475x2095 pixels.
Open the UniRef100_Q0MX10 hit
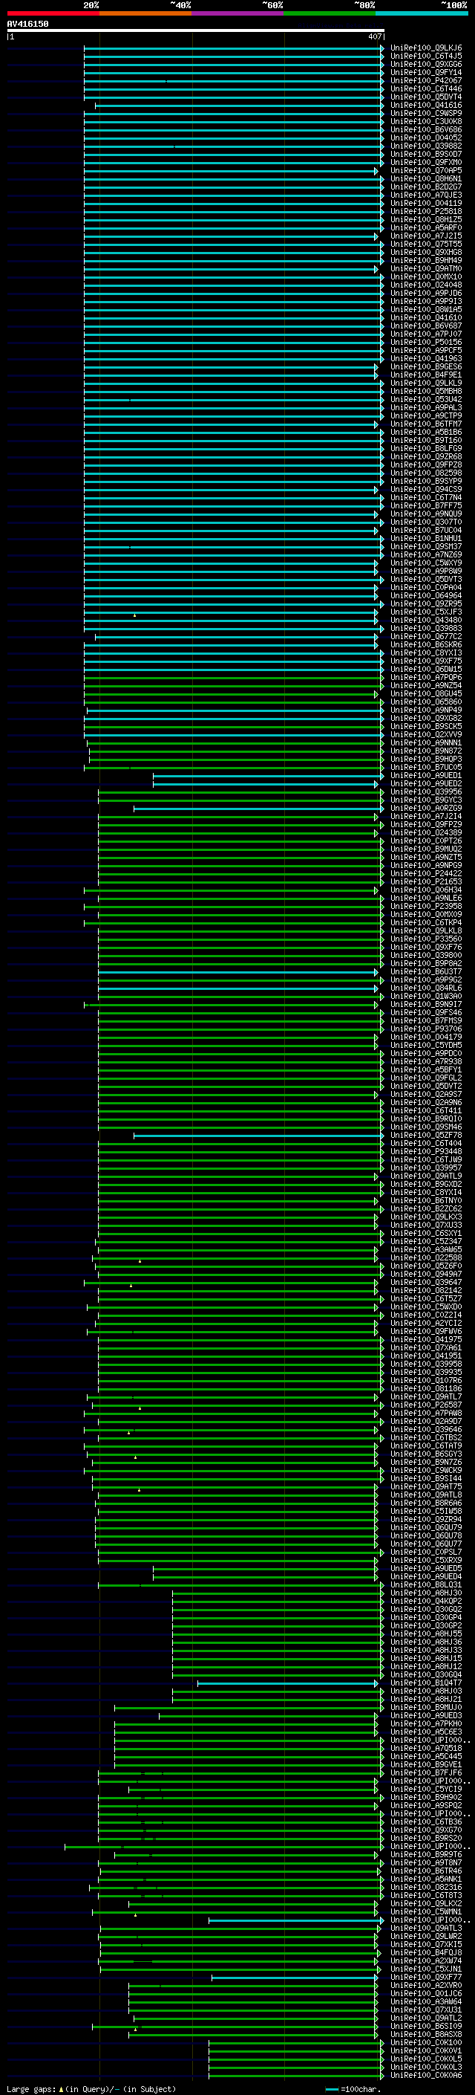[x=425, y=276]
